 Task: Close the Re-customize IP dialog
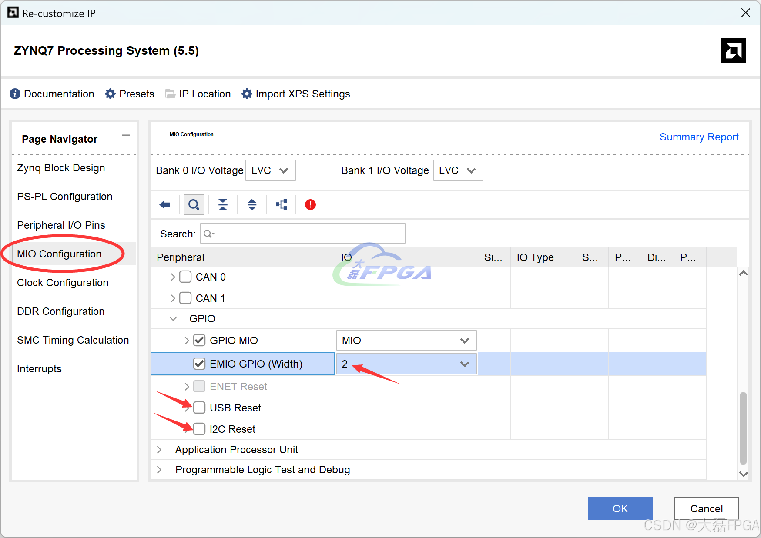(x=746, y=13)
